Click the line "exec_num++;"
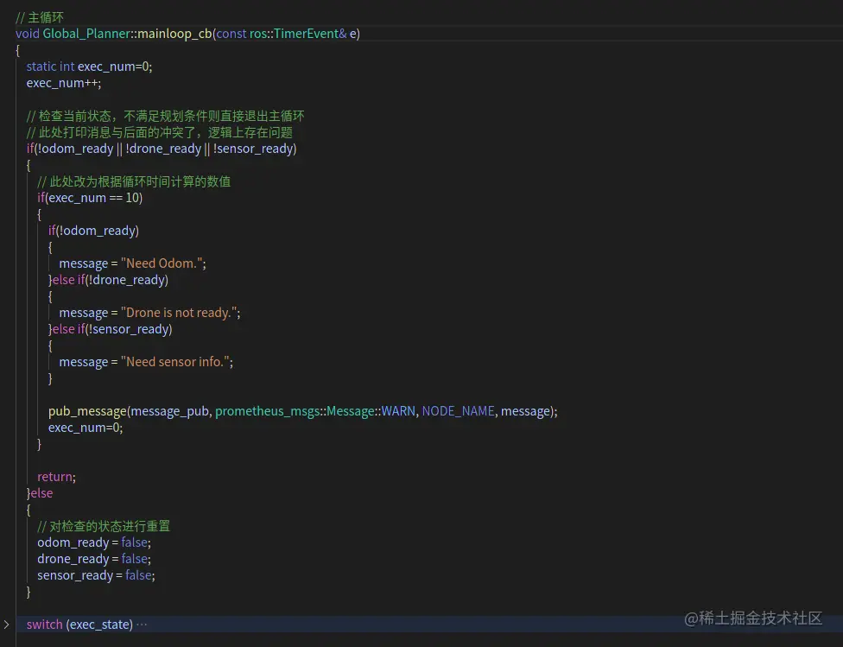 pyautogui.click(x=63, y=83)
